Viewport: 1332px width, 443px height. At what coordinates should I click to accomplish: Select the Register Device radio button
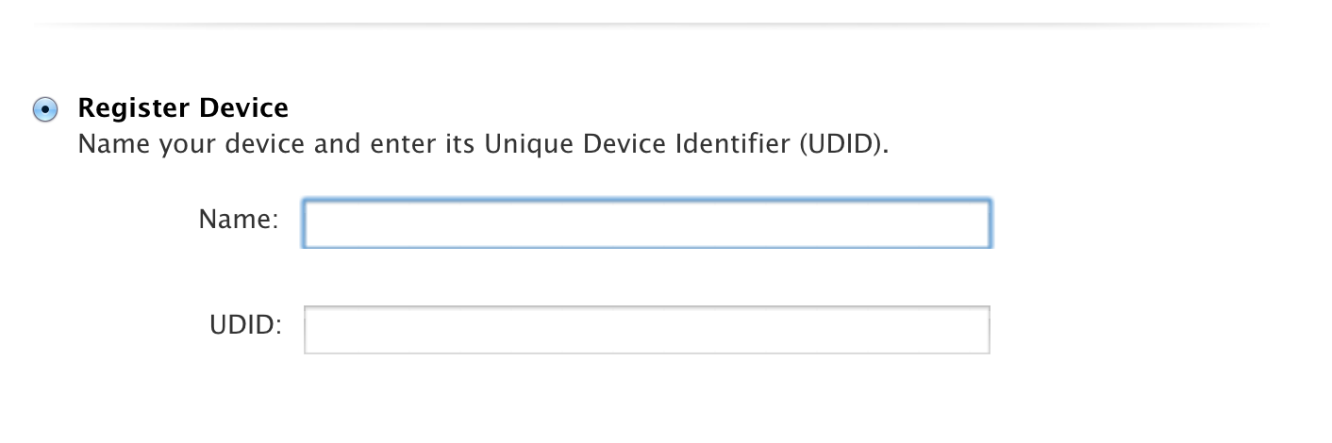[x=43, y=109]
